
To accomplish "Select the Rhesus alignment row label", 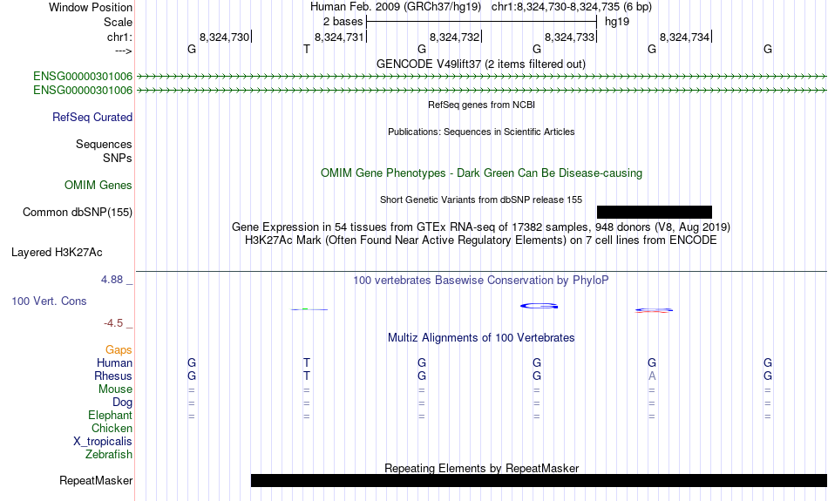I will click(x=113, y=376).
